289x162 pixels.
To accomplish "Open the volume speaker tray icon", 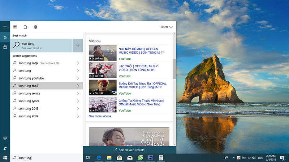I will click(254, 158).
